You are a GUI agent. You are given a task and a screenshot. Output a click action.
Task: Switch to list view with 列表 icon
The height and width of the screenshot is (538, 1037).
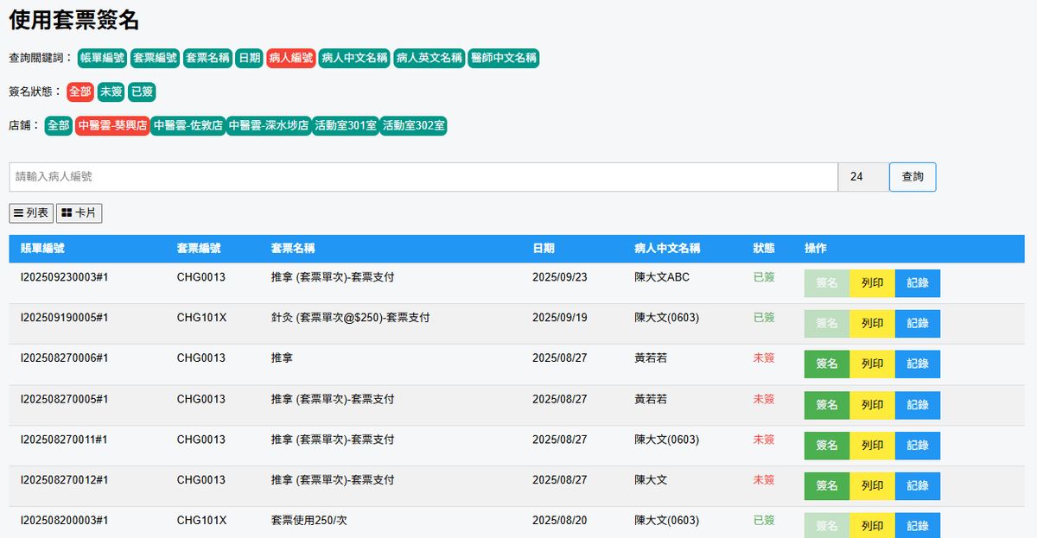[31, 213]
